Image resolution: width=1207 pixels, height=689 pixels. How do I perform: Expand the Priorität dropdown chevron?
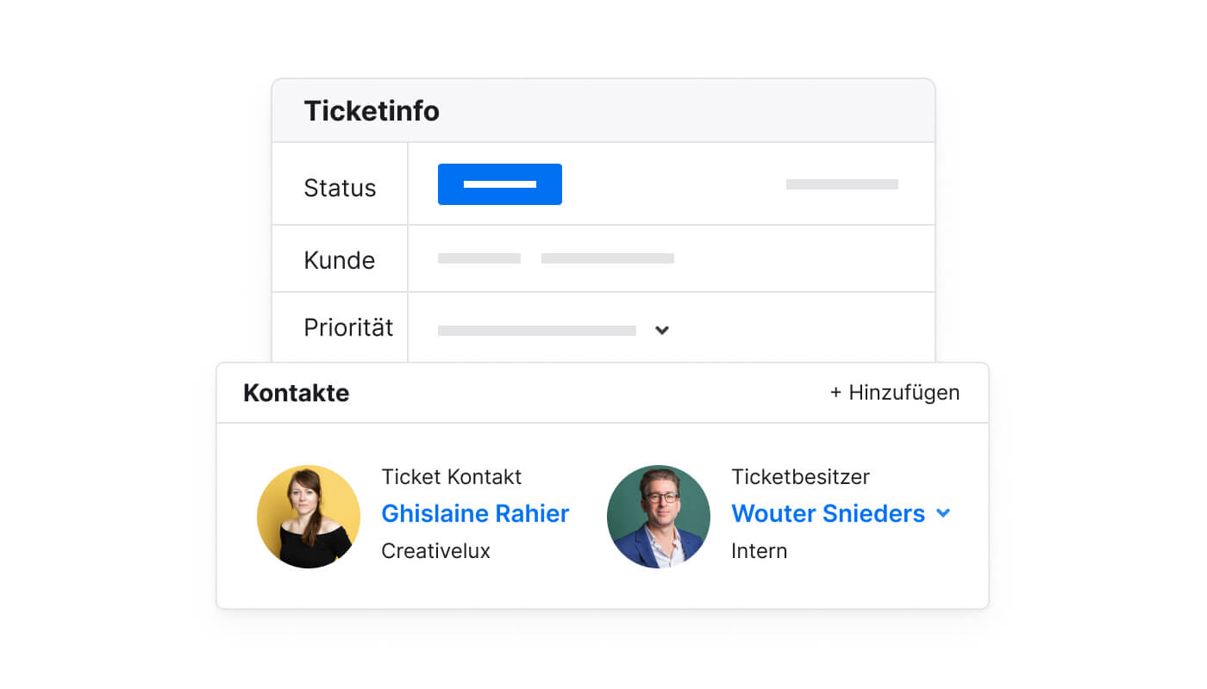662,330
